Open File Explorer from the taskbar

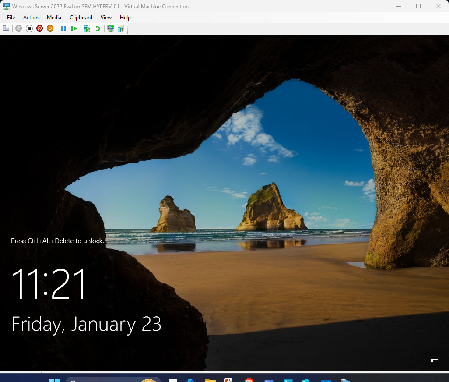tap(210, 379)
